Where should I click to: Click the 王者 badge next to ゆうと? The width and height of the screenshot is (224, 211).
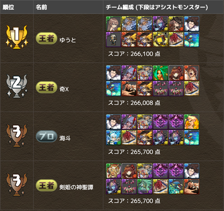(47, 38)
